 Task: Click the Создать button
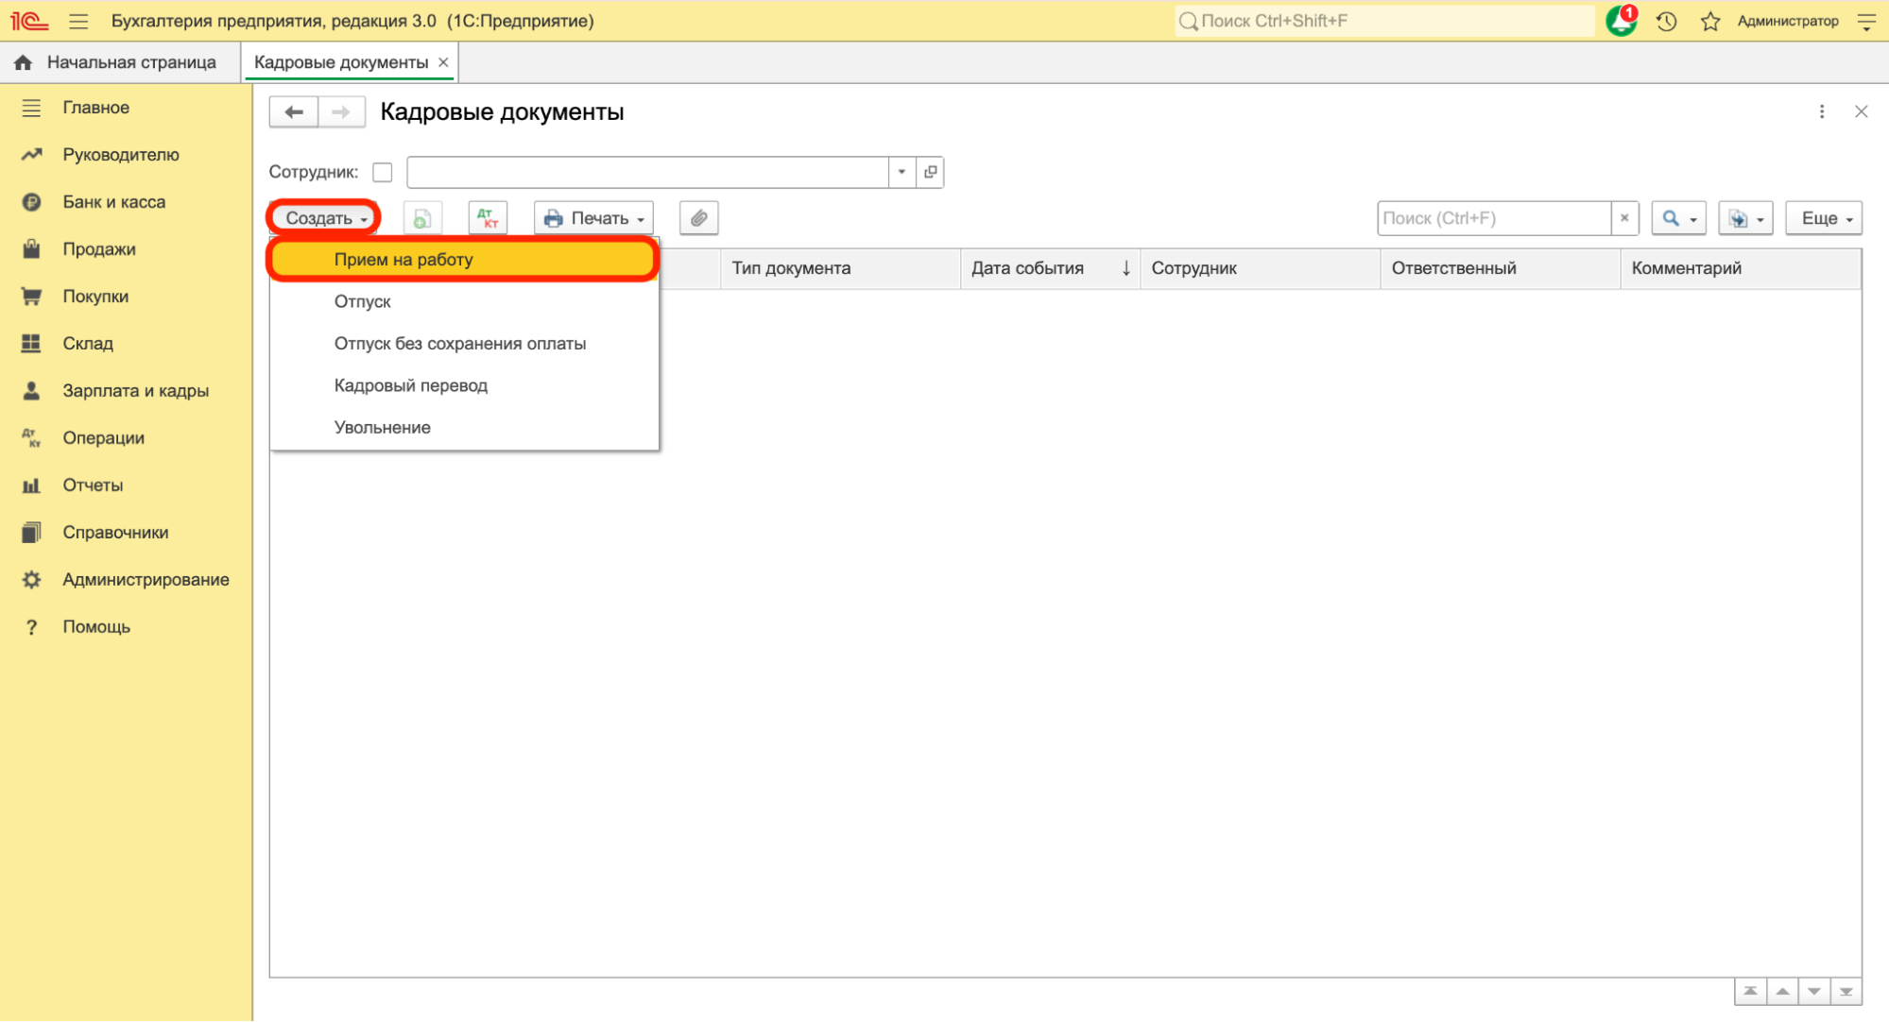coord(324,218)
